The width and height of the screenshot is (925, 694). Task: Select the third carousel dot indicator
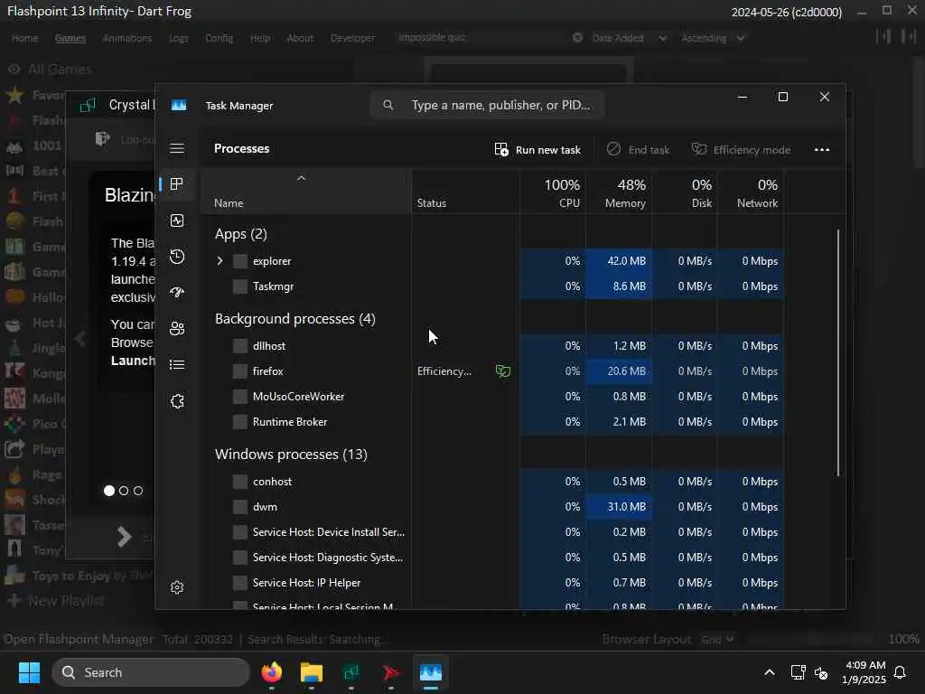tap(138, 491)
